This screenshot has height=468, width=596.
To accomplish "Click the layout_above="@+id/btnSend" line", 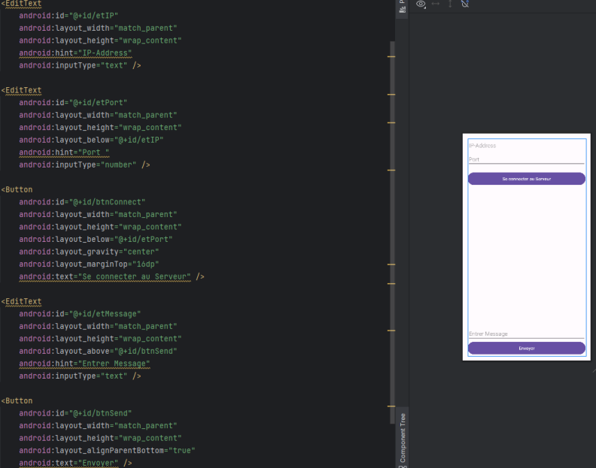I will [98, 351].
